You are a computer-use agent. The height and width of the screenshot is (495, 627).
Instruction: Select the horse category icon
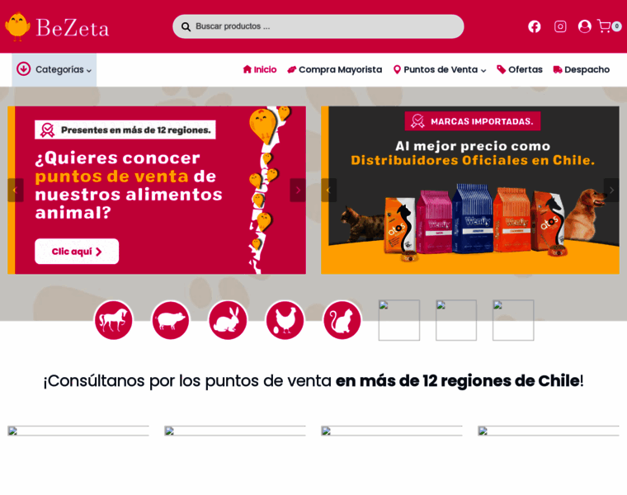[114, 320]
